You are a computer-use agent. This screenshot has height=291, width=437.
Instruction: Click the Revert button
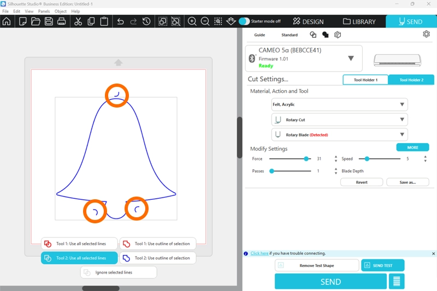[x=361, y=182]
